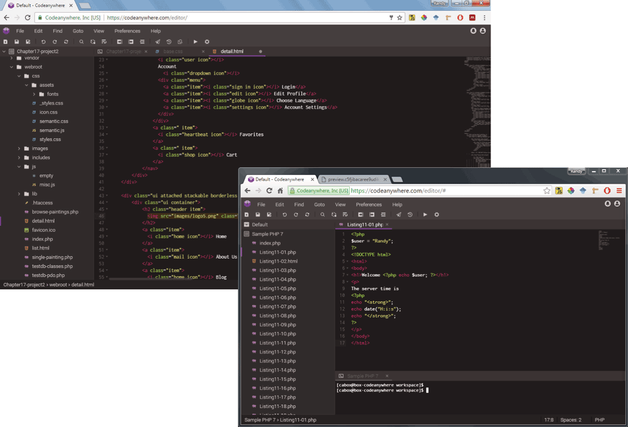Open the Preferences menu in back editor
The width and height of the screenshot is (628, 427).
pos(127,31)
